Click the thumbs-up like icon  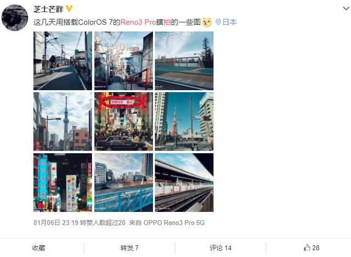307,247
